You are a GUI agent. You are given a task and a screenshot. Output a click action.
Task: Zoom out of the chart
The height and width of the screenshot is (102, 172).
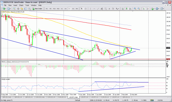139,9
